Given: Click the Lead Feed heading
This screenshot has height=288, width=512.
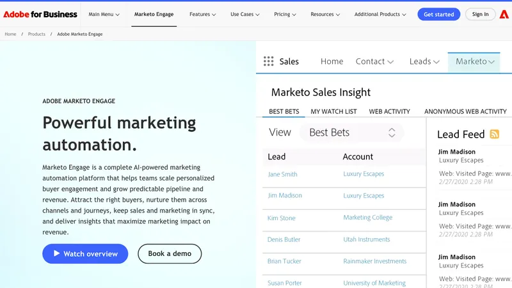Looking at the screenshot, I should point(461,134).
